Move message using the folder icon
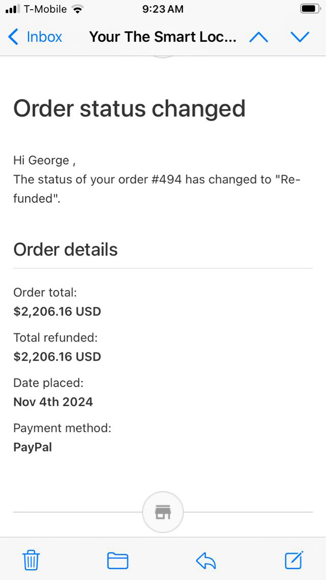 [117, 561]
